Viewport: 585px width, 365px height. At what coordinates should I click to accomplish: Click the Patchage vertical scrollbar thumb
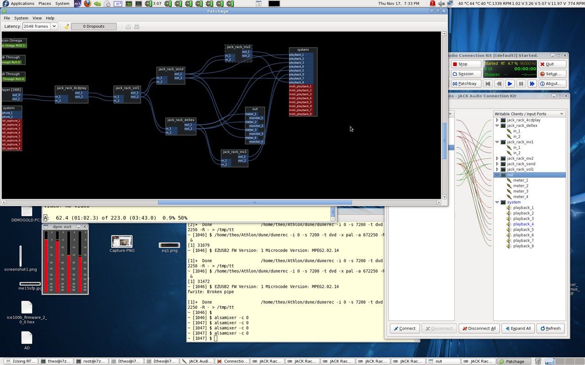click(444, 141)
